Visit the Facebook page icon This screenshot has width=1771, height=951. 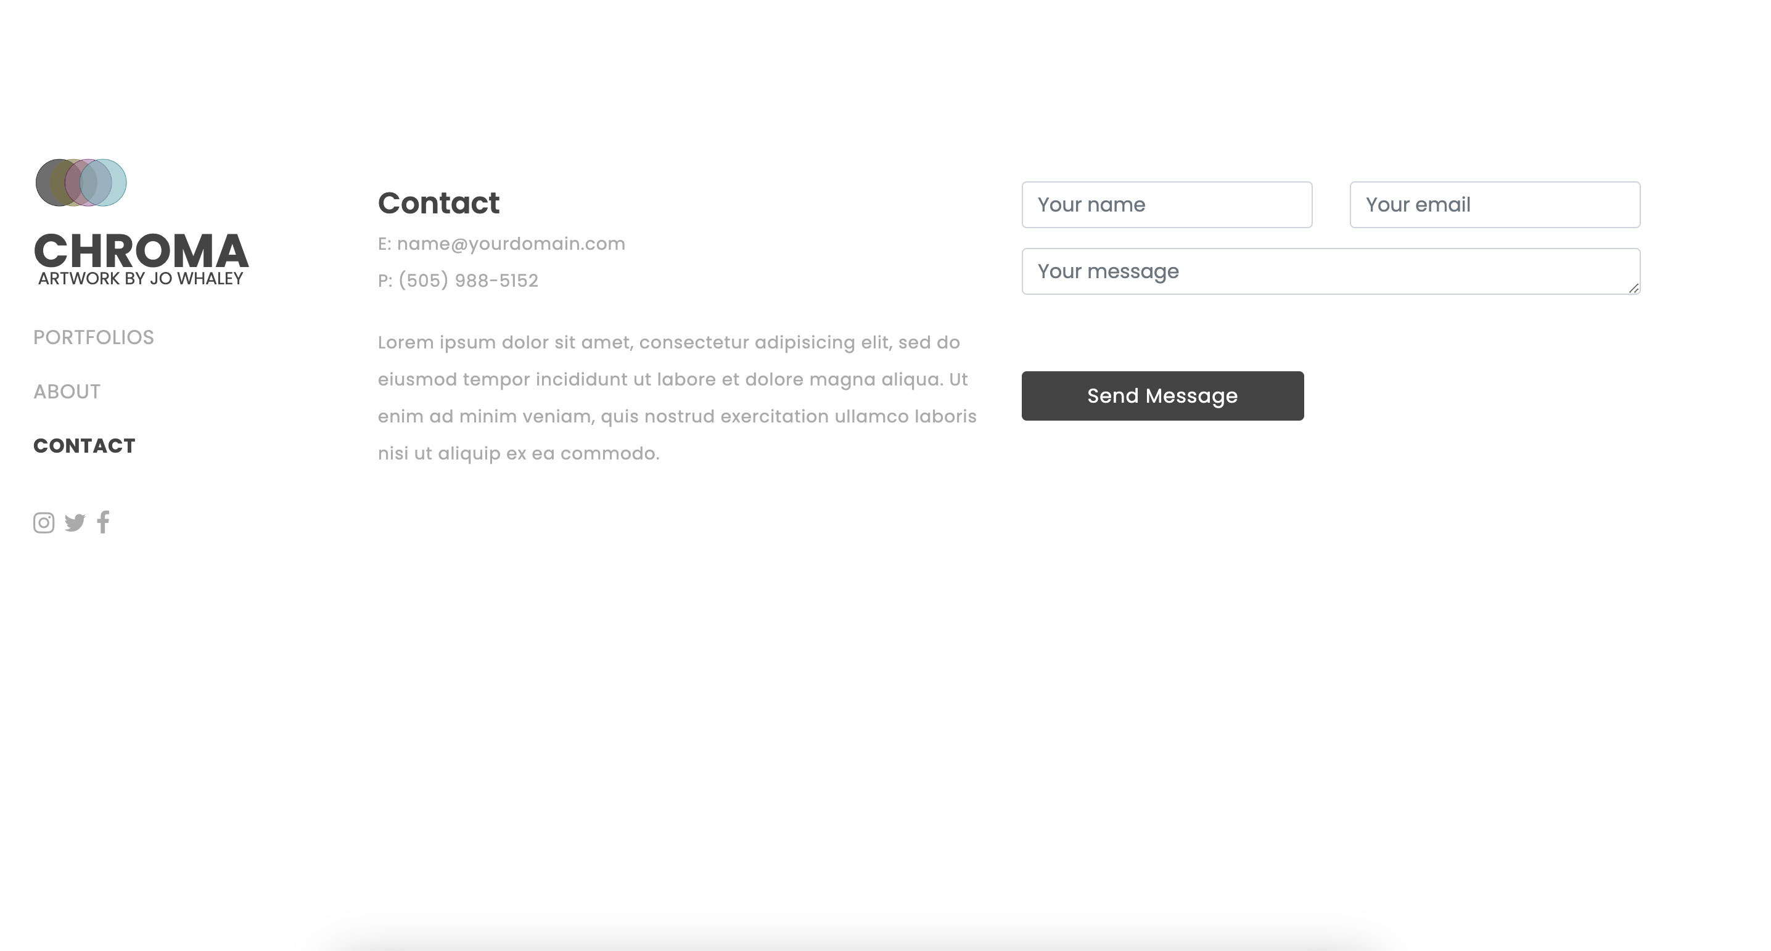(103, 522)
